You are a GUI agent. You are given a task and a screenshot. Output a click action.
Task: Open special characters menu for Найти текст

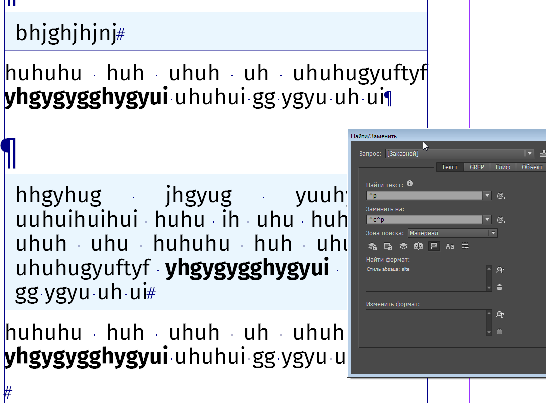coord(501,196)
